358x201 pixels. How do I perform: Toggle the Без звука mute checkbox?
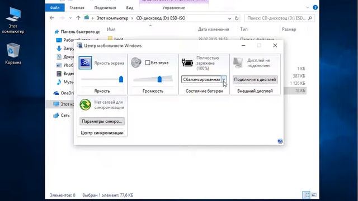pyautogui.click(x=148, y=63)
